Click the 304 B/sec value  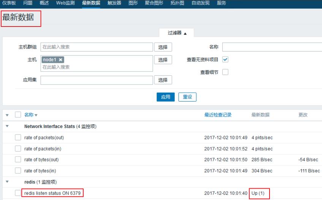click(262, 171)
